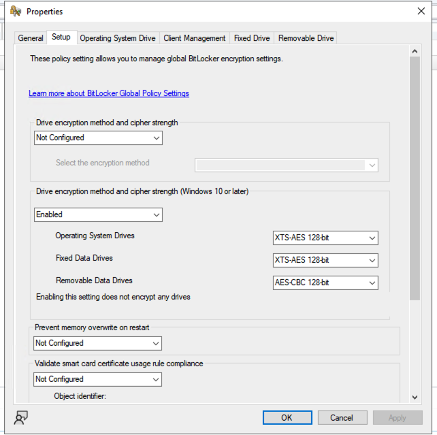Click the OK button
The width and height of the screenshot is (437, 435).
click(287, 418)
